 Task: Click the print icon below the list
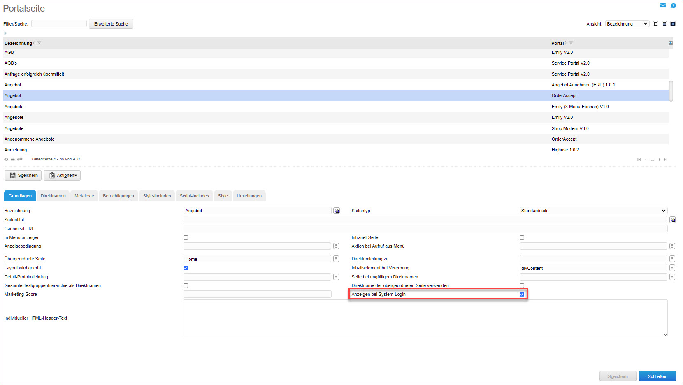13,159
